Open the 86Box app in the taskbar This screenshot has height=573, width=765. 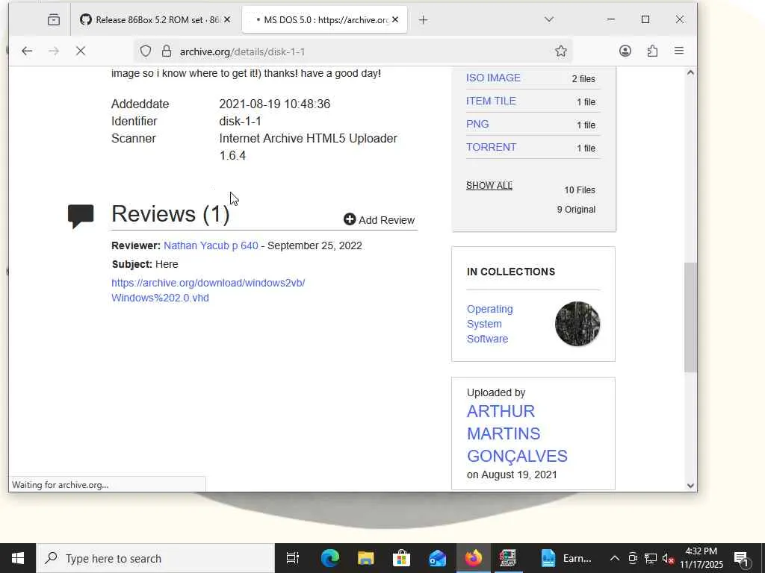coord(508,558)
